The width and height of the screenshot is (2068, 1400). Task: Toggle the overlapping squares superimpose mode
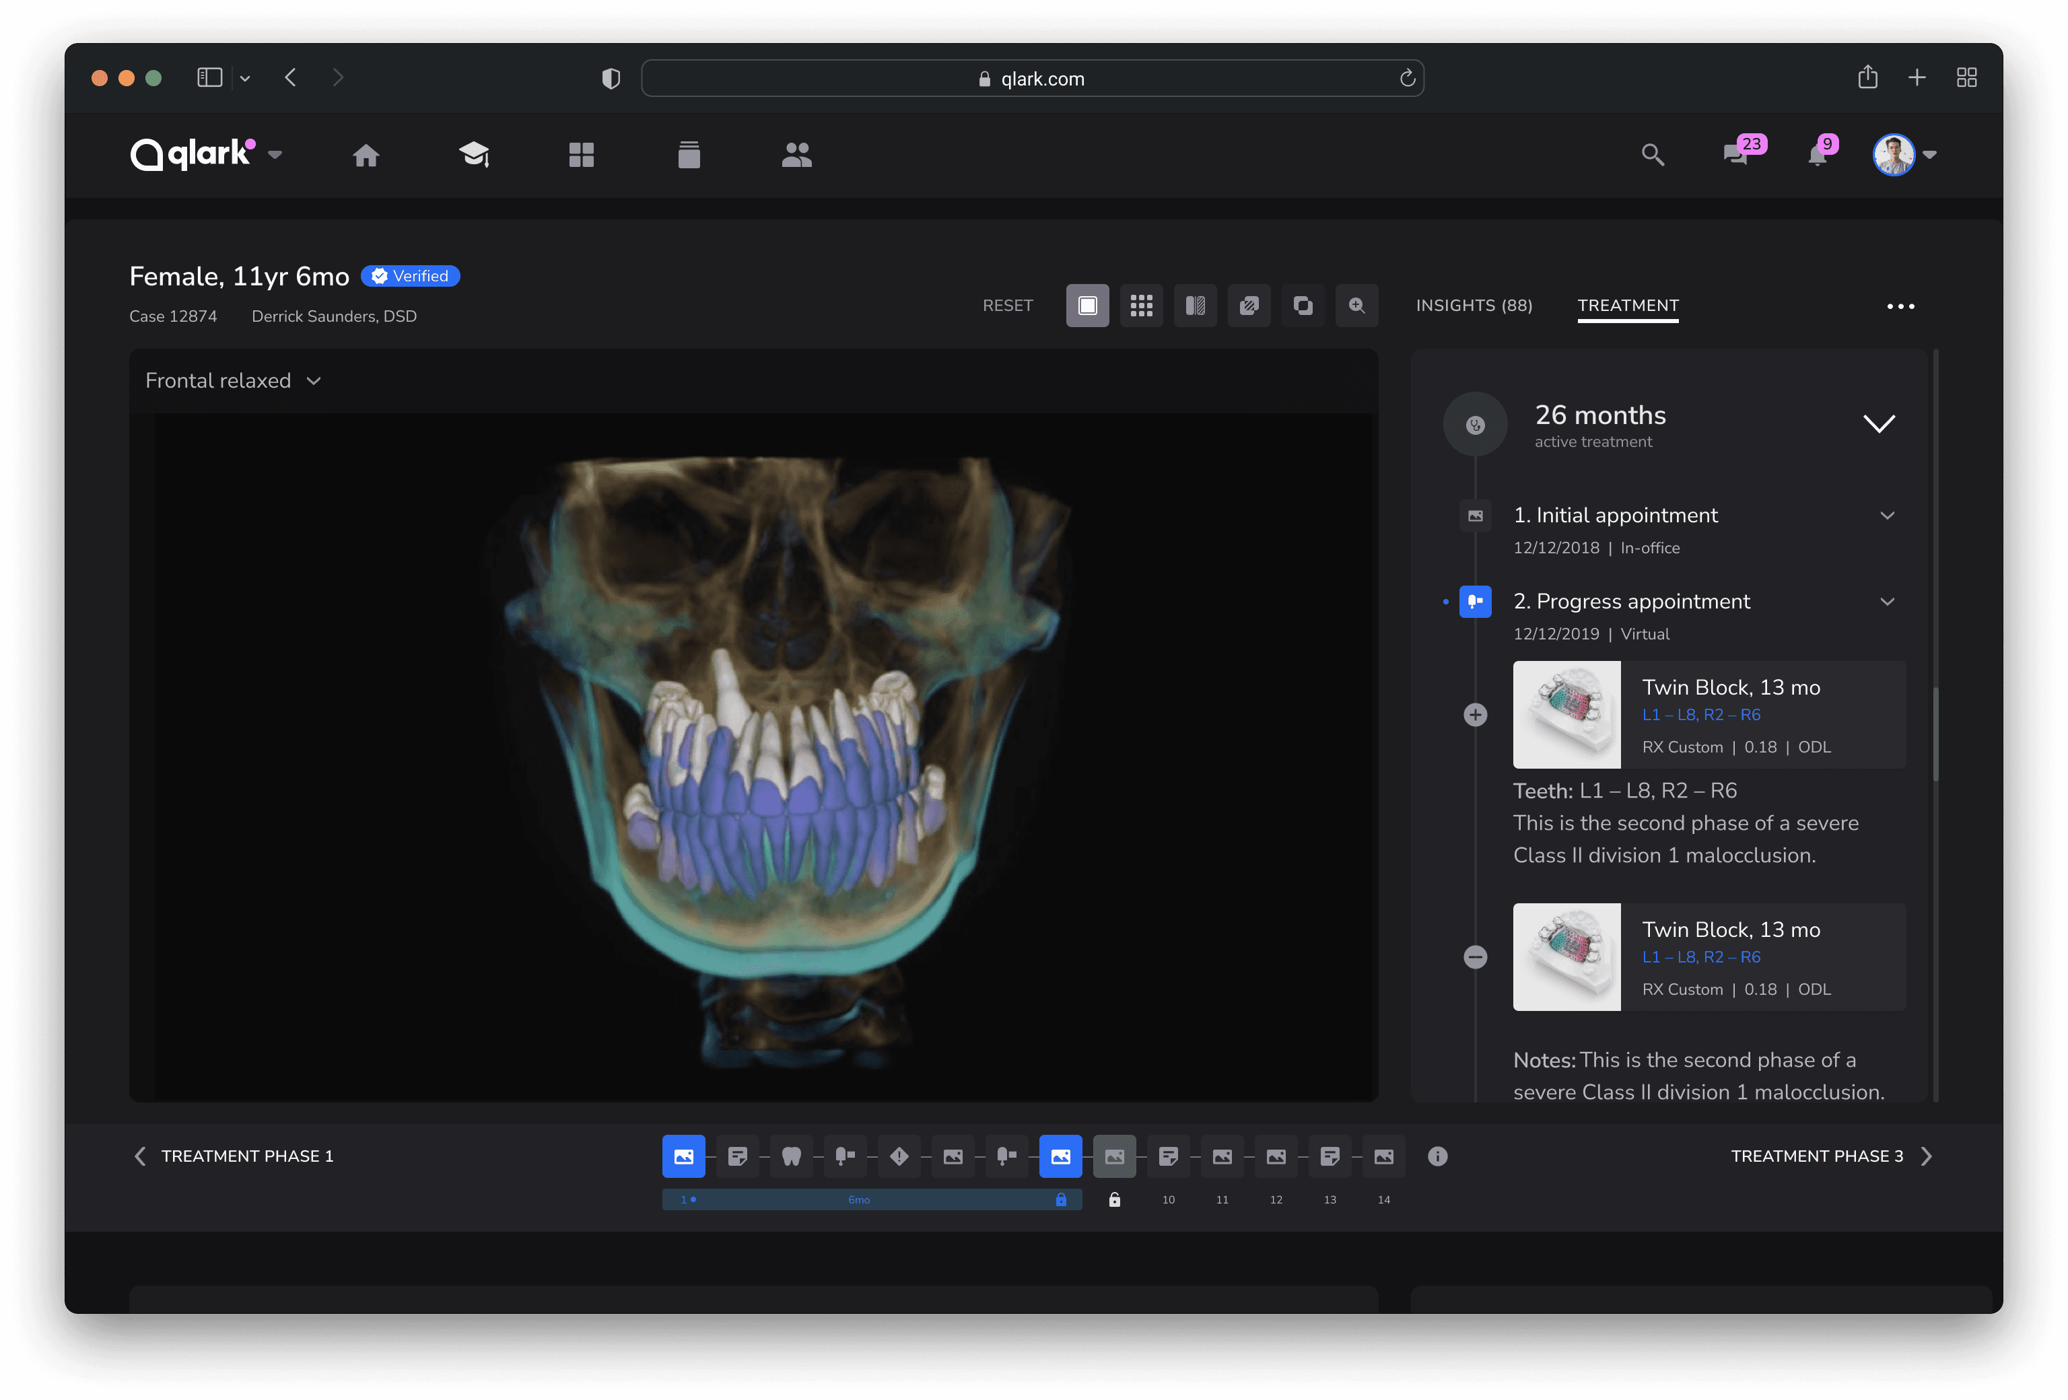1303,306
